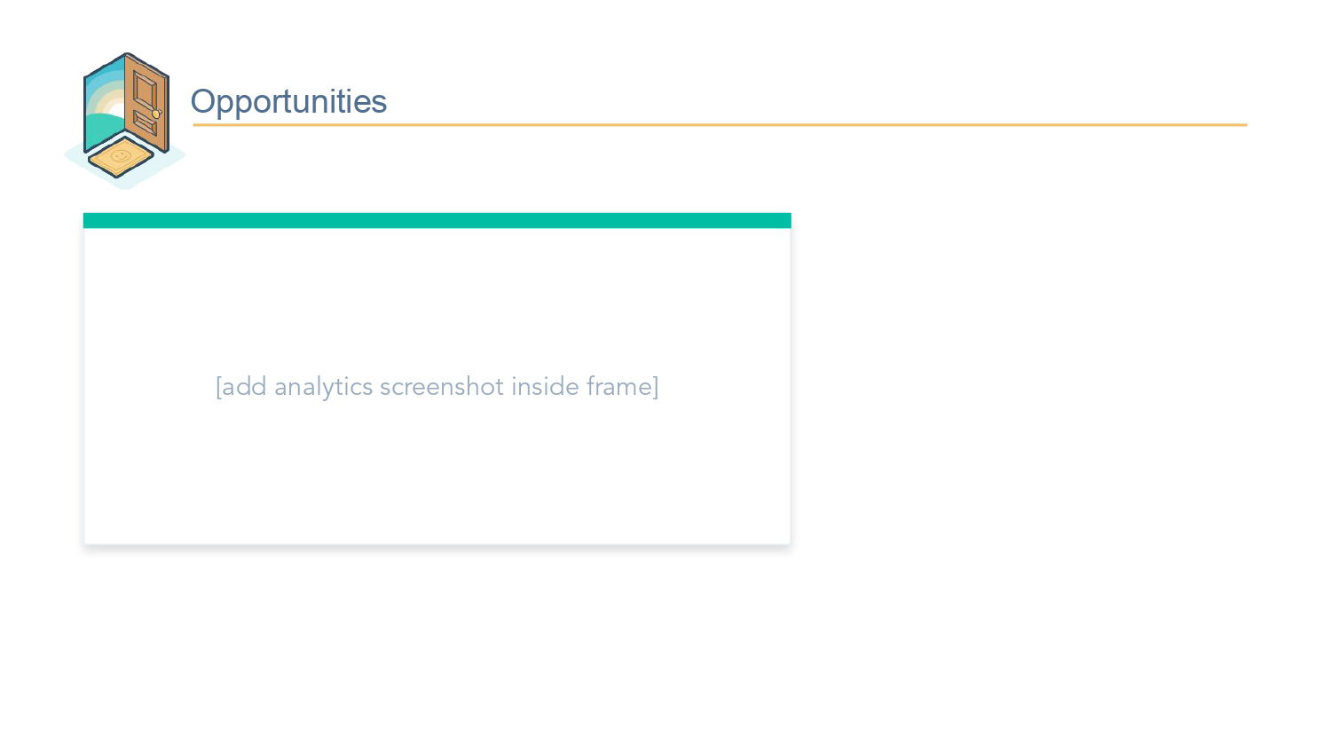The image size is (1331, 749).
Task: Select the teal header bar of frame
Action: click(x=437, y=221)
